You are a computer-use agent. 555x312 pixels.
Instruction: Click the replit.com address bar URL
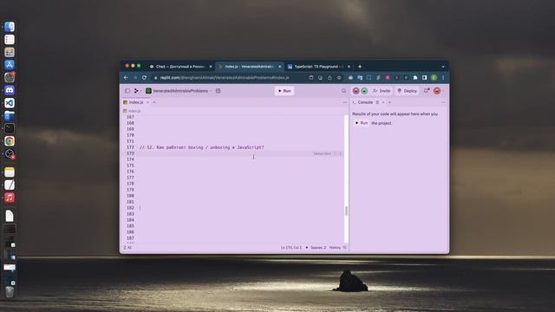click(225, 77)
